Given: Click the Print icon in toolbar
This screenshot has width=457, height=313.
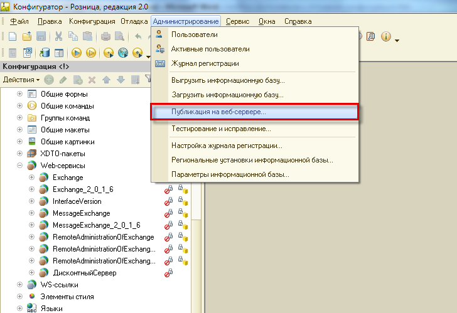Looking at the screenshot, I should coord(106,37).
